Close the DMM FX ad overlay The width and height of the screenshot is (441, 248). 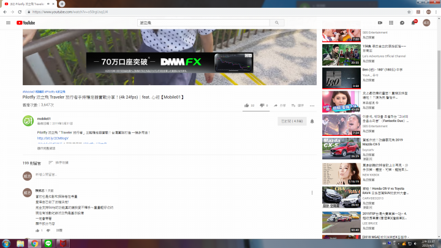(250, 55)
